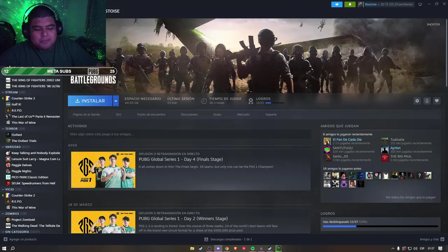The width and height of the screenshot is (448, 252).
Task: Select Counter-Strike 2 under STREAM
Action: coord(23,98)
